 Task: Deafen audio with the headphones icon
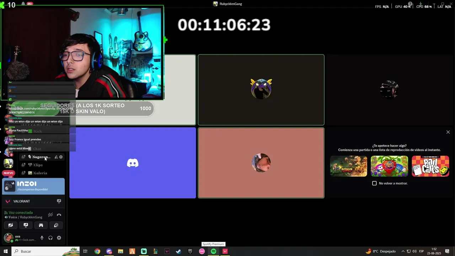coord(50,238)
